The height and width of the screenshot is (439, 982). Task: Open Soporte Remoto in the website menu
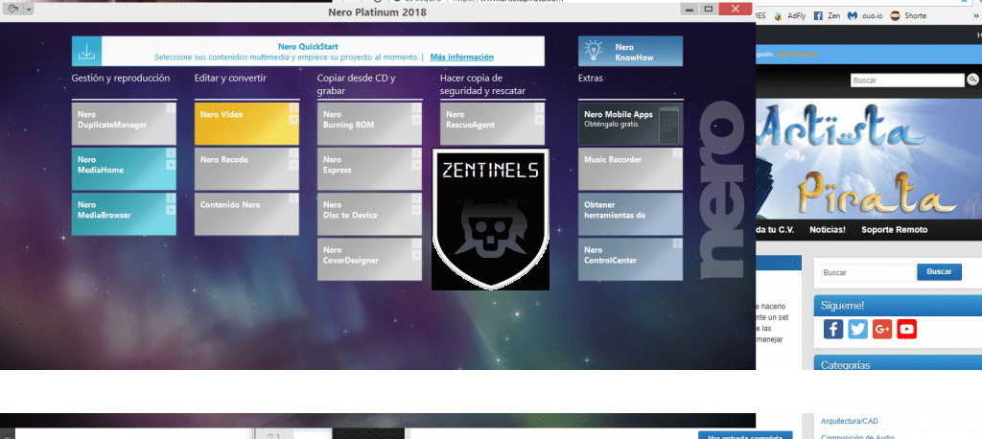point(895,230)
